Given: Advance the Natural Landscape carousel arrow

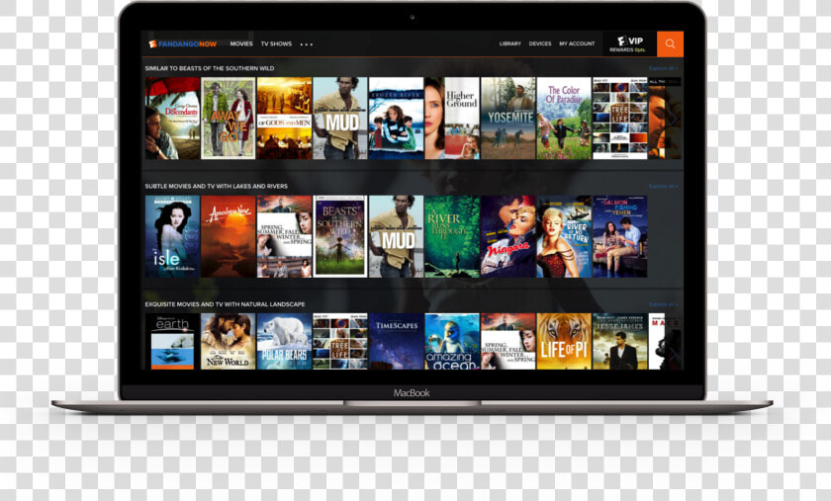Looking at the screenshot, I should click(x=672, y=353).
